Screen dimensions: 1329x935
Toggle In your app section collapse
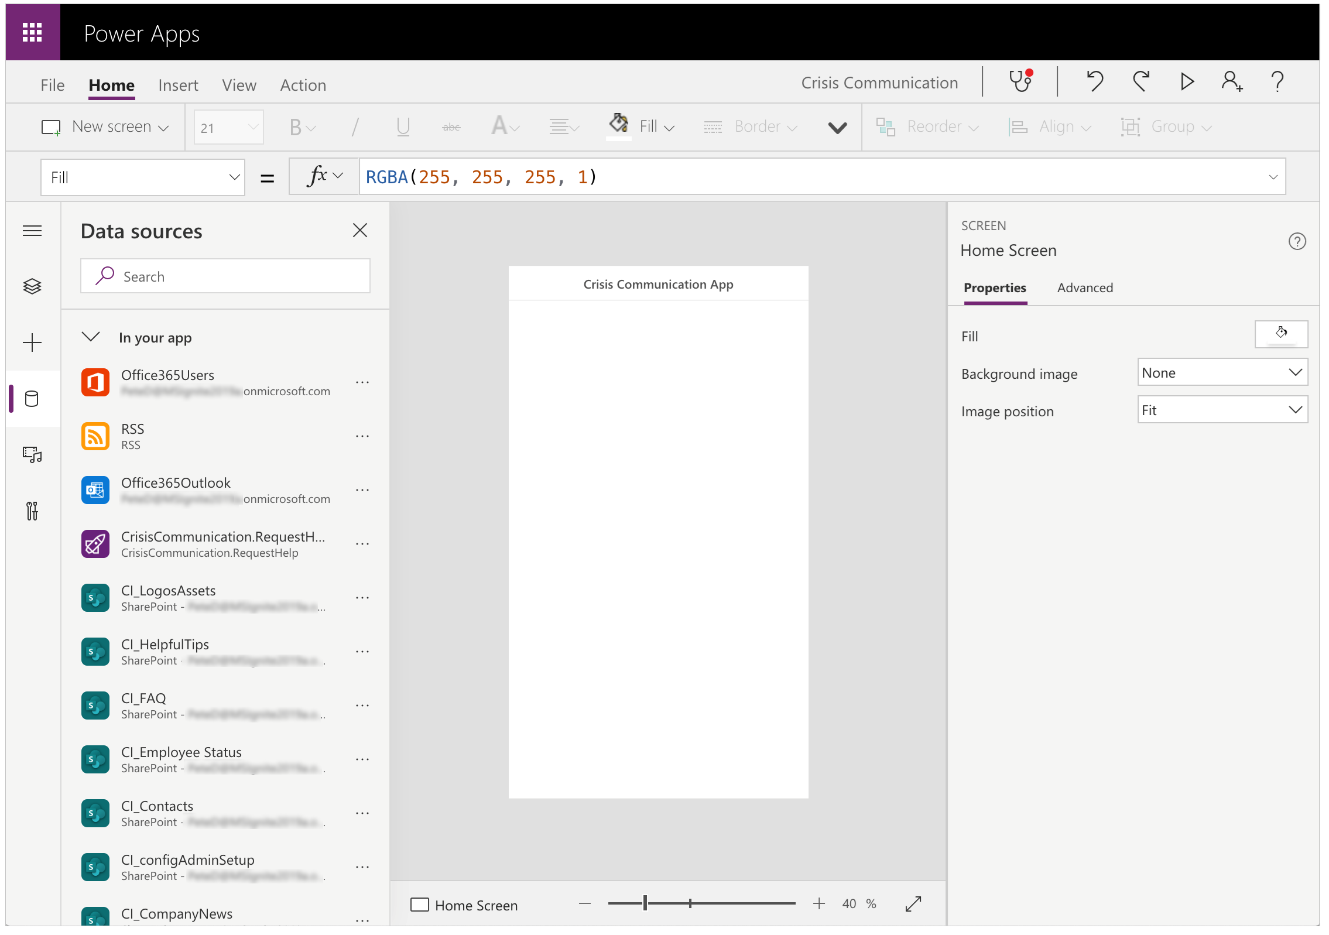coord(92,337)
